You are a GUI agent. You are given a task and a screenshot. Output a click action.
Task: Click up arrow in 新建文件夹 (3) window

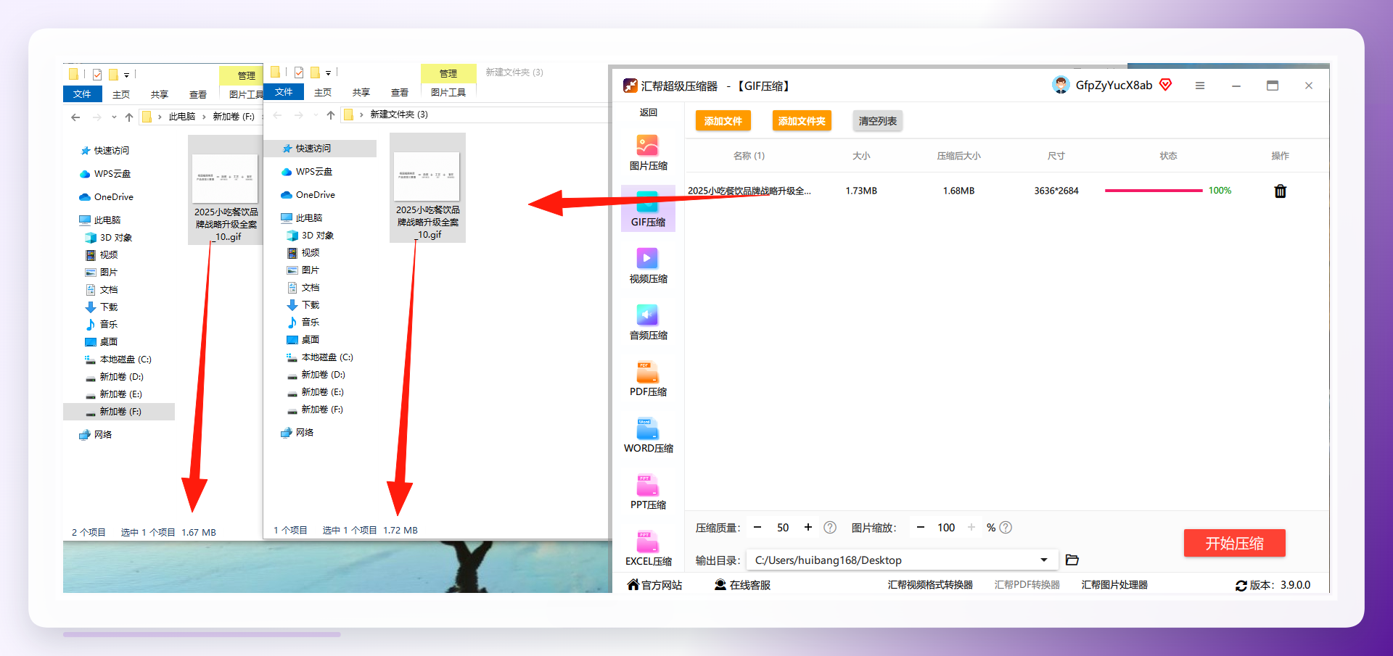(331, 115)
